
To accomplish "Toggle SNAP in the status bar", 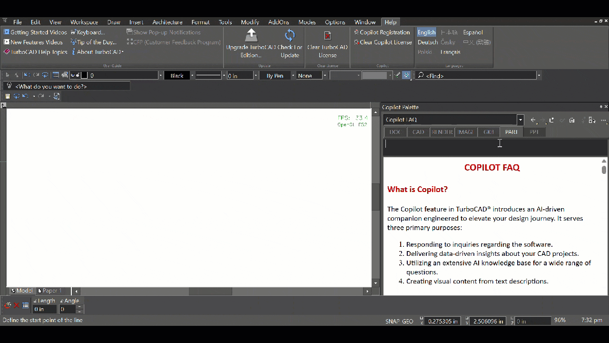I will (x=393, y=321).
